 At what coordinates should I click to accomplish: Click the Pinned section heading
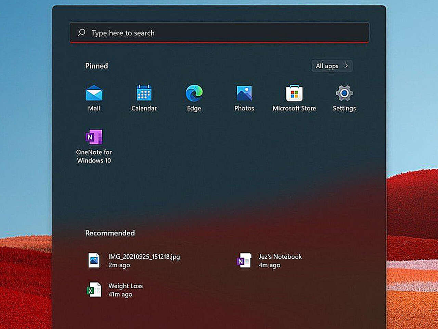[96, 66]
